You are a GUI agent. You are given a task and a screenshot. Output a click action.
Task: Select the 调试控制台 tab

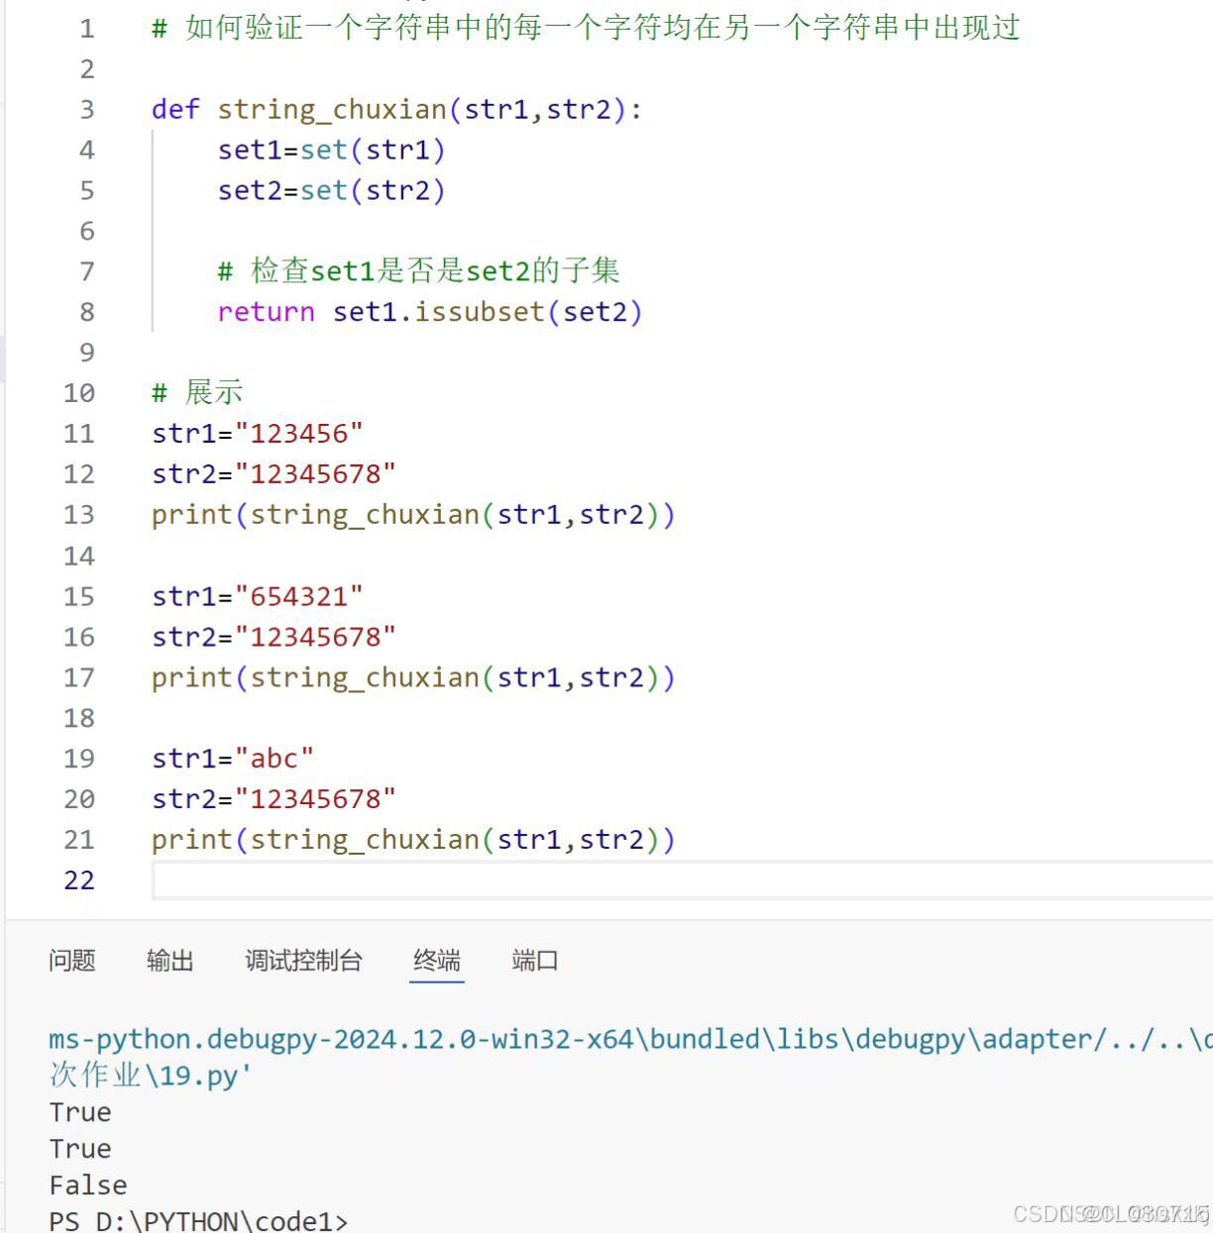click(304, 960)
